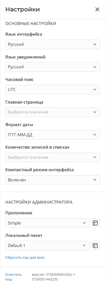Click chevron in Default 1 package field
Screen dimensions: 107x282
pyautogui.click(x=84, y=245)
